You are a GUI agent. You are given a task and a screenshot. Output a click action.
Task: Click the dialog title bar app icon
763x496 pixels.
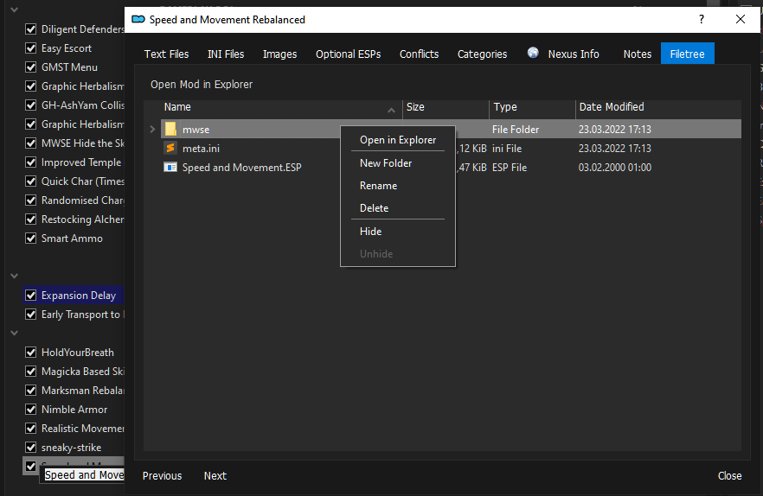click(x=138, y=19)
